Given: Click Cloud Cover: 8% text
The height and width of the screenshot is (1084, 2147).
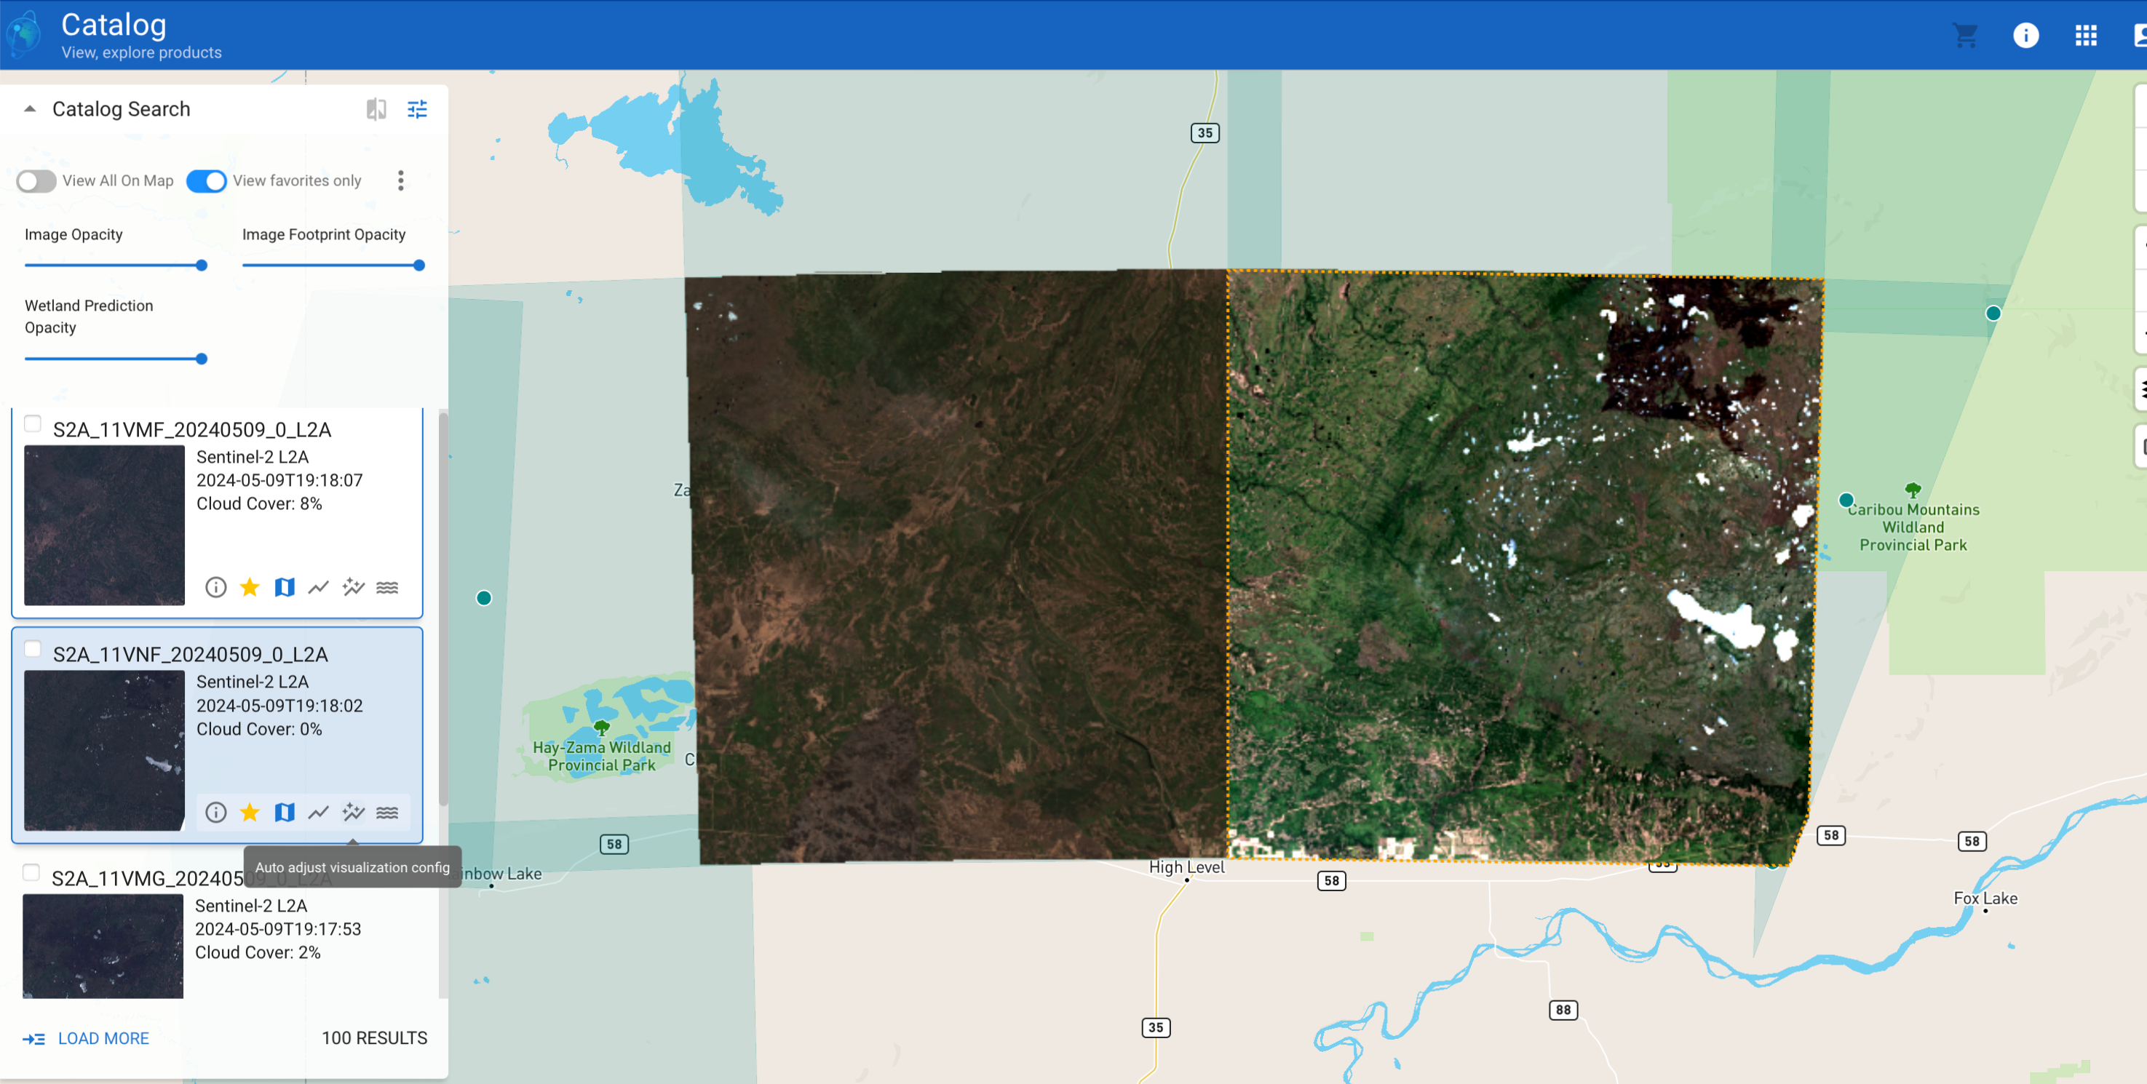Looking at the screenshot, I should pos(259,503).
